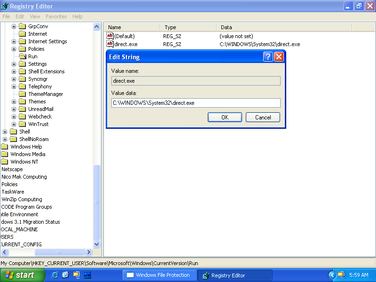Click the Data column header

tap(284, 27)
